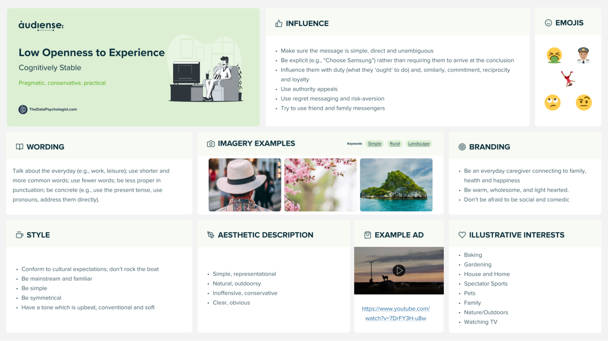This screenshot has width=608, height=341.
Task: Select the rolling eyes face emoji
Action: tap(552, 103)
